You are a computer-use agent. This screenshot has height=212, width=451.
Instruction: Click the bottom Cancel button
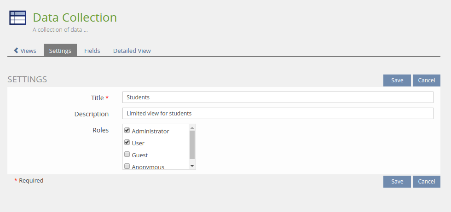[426, 182]
